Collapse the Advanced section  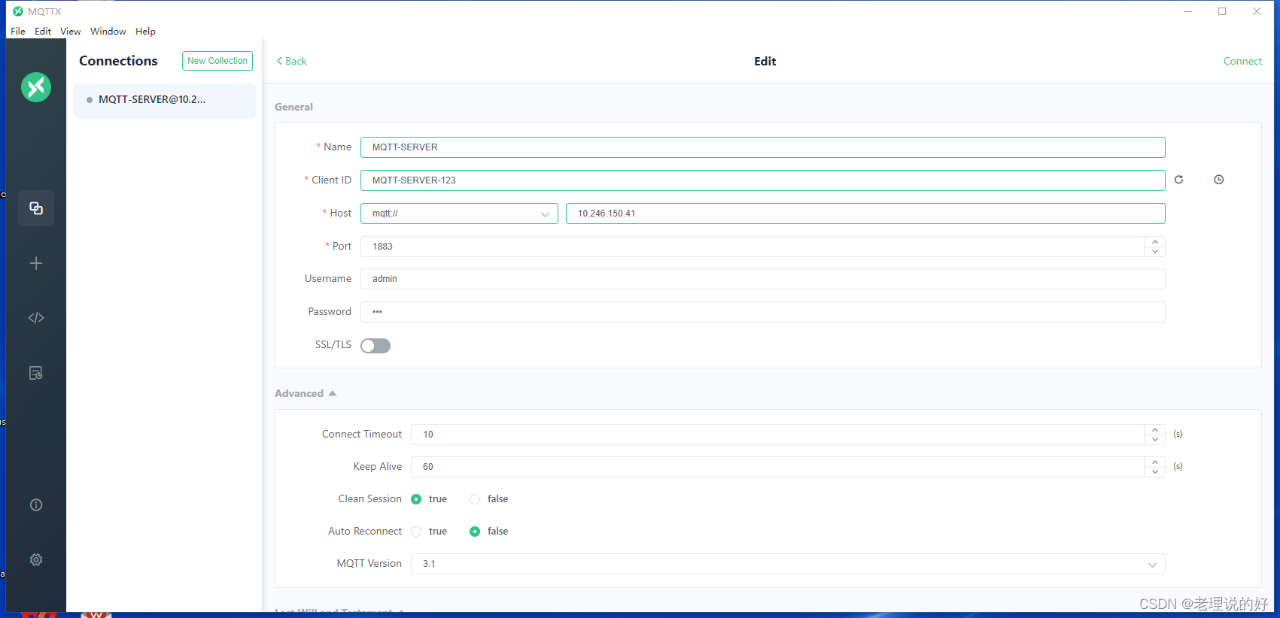point(306,393)
